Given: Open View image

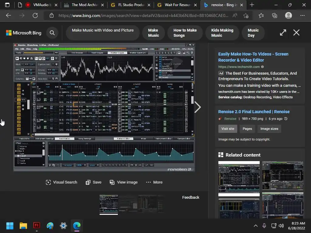Looking at the screenshot, I should 124,182.
